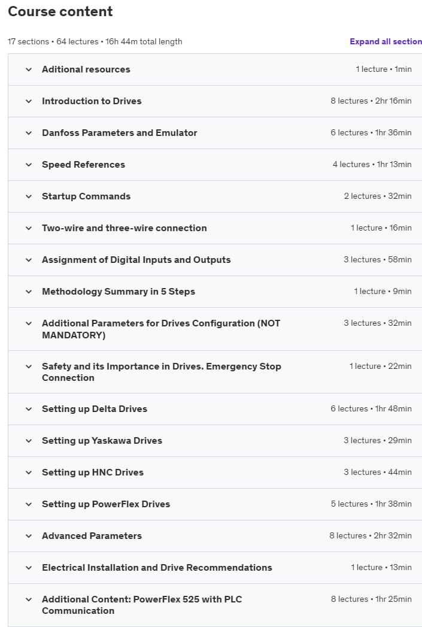Expand Introduction to Drives chevron arrow
The width and height of the screenshot is (422, 627).
pyautogui.click(x=29, y=101)
